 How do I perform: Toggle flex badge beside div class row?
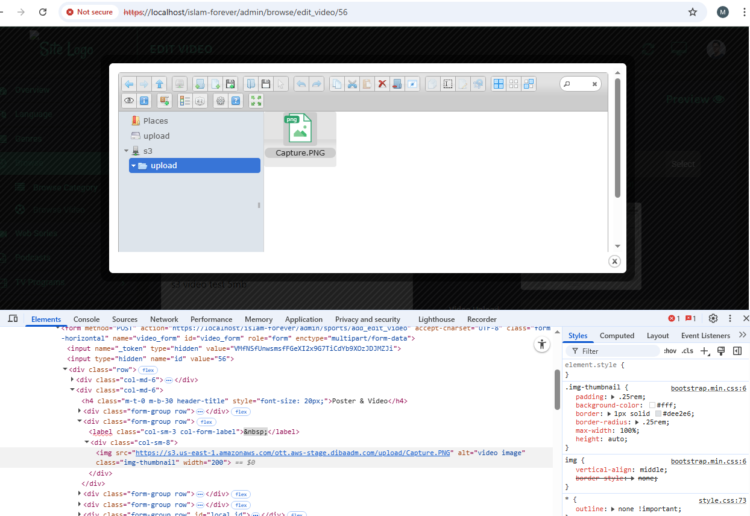(148, 370)
